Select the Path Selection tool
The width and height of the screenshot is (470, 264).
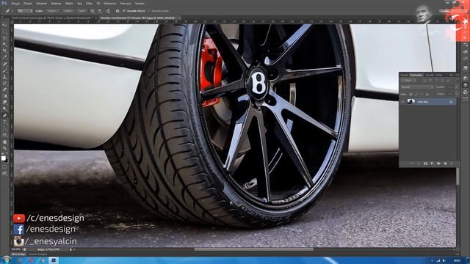coord(4,128)
